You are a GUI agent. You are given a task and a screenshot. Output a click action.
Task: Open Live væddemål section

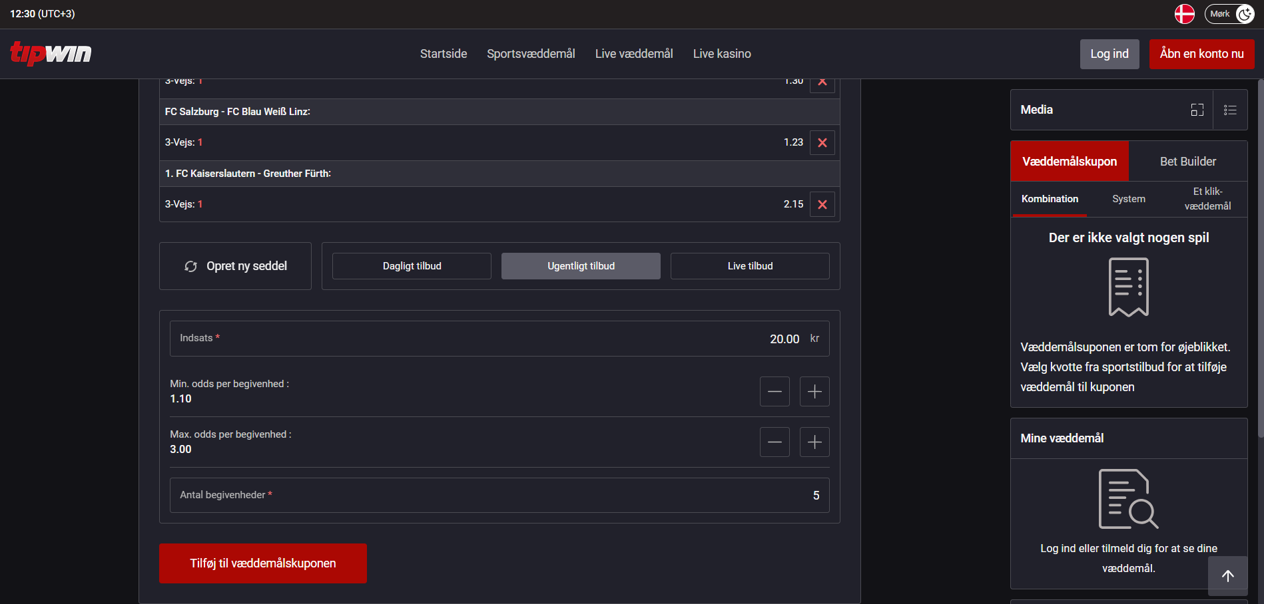coord(634,54)
